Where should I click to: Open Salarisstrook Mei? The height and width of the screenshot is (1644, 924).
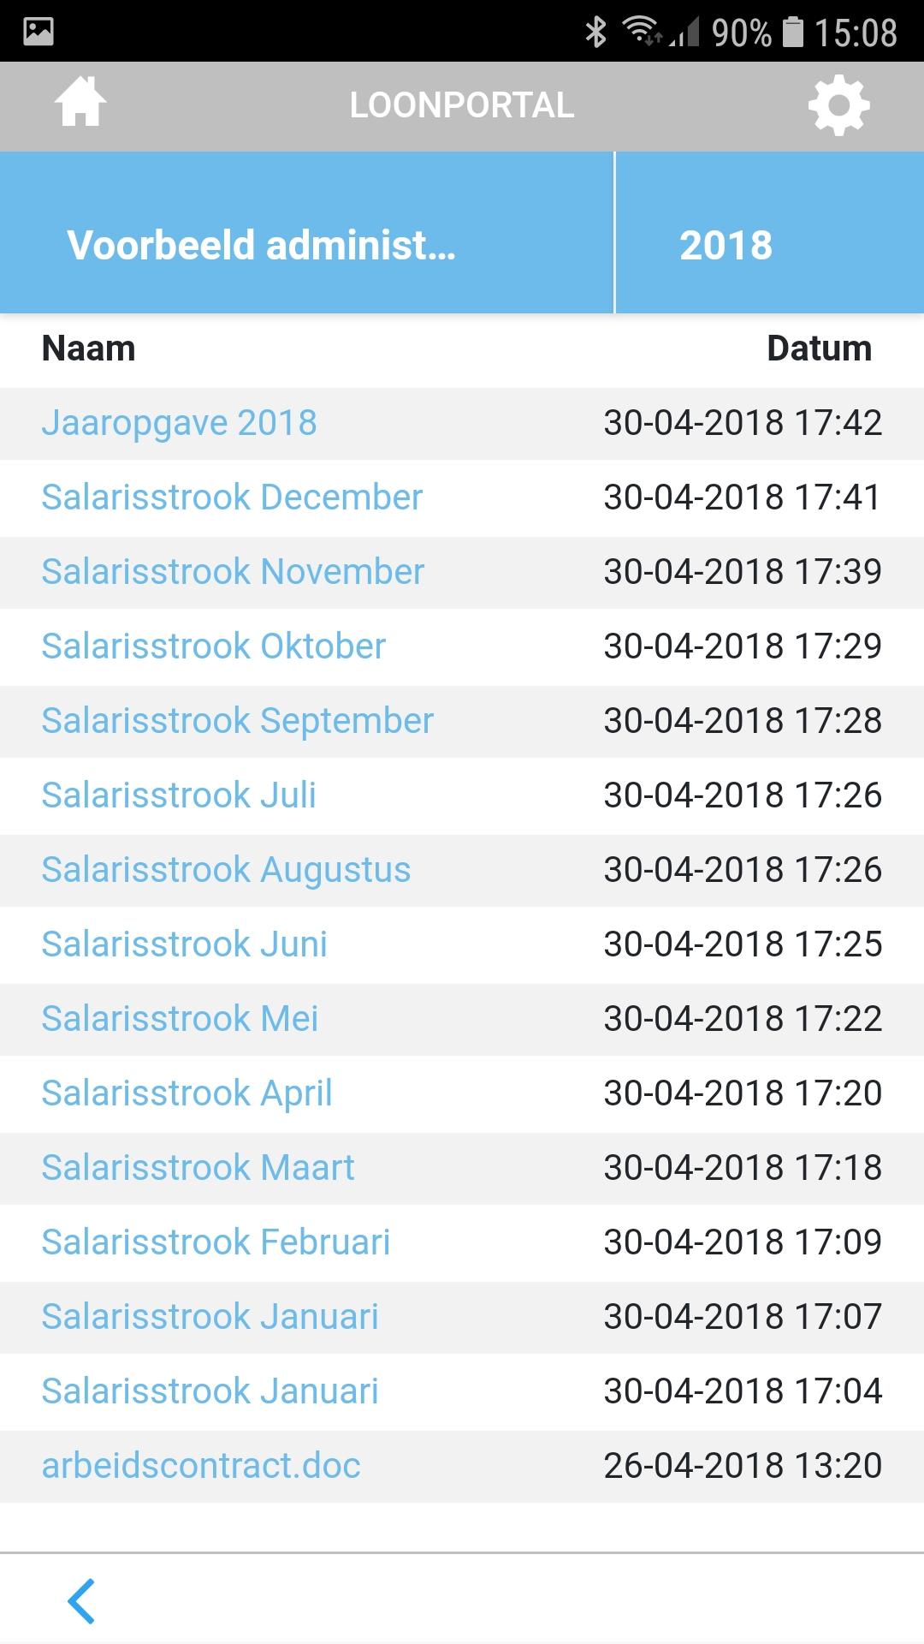click(x=180, y=1019)
